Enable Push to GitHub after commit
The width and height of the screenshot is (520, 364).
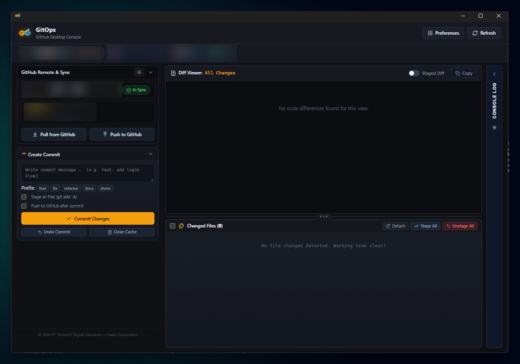(x=24, y=206)
